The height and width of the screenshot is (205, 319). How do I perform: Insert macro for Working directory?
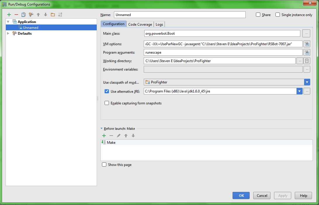point(307,61)
